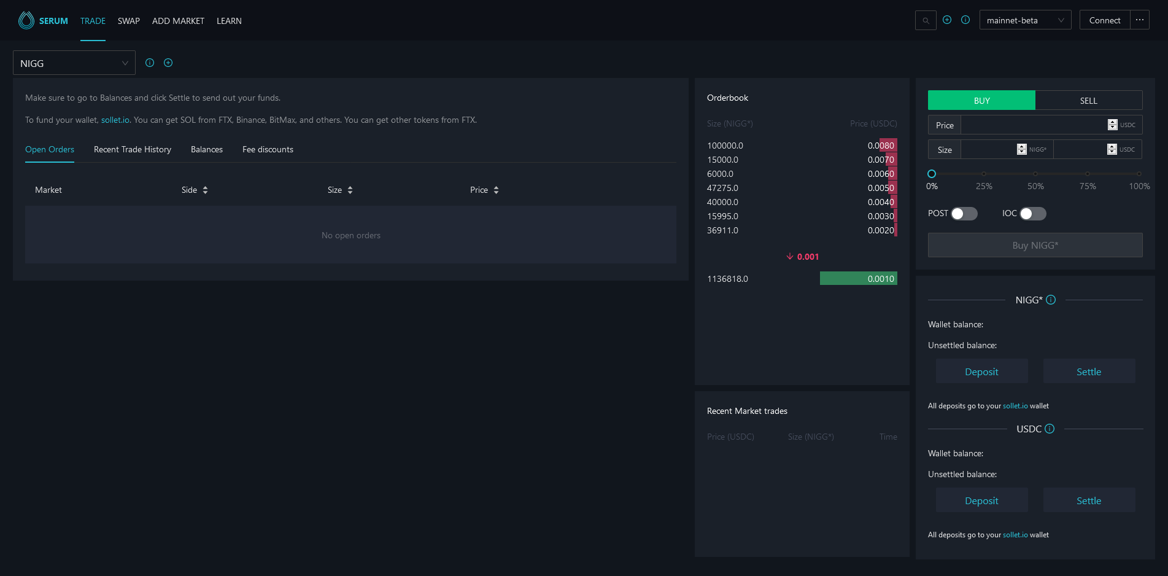This screenshot has height=576, width=1168.
Task: Select the 0.0070 ask price in the orderbook
Action: (881, 160)
